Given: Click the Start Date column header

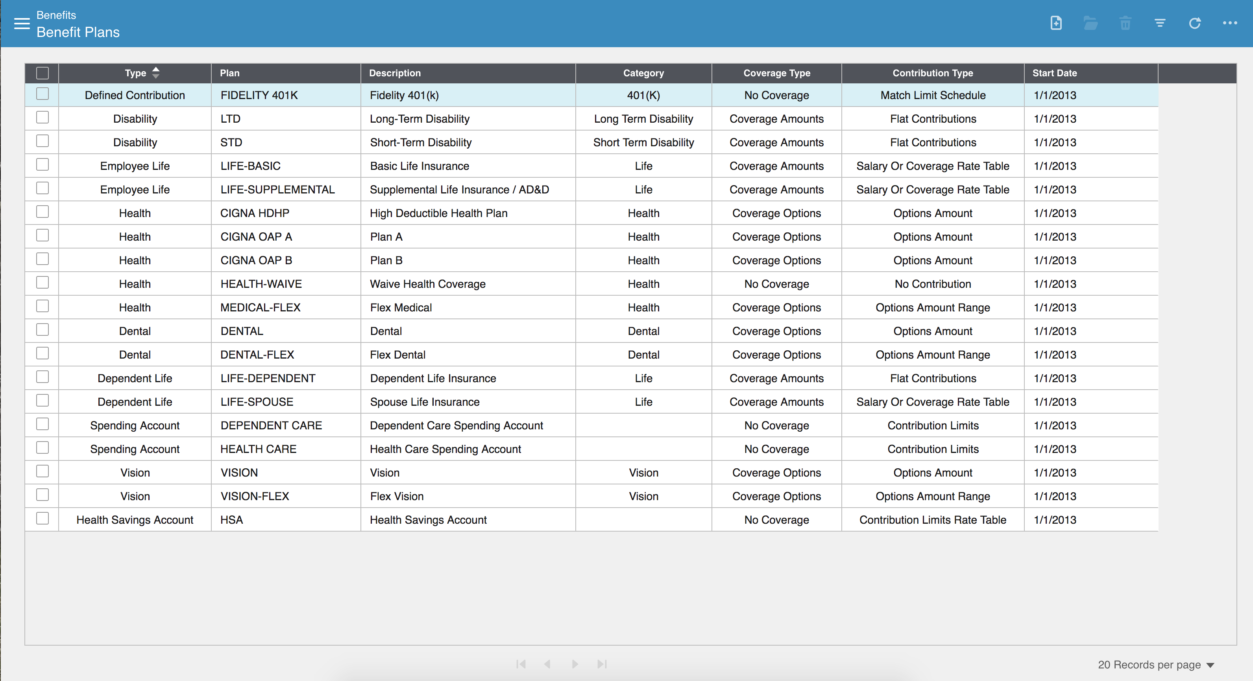Looking at the screenshot, I should point(1055,73).
